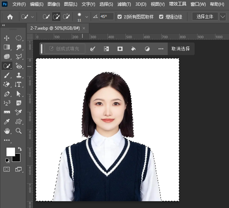Open the 图层(L) menu
The image size is (229, 208).
[71, 4]
